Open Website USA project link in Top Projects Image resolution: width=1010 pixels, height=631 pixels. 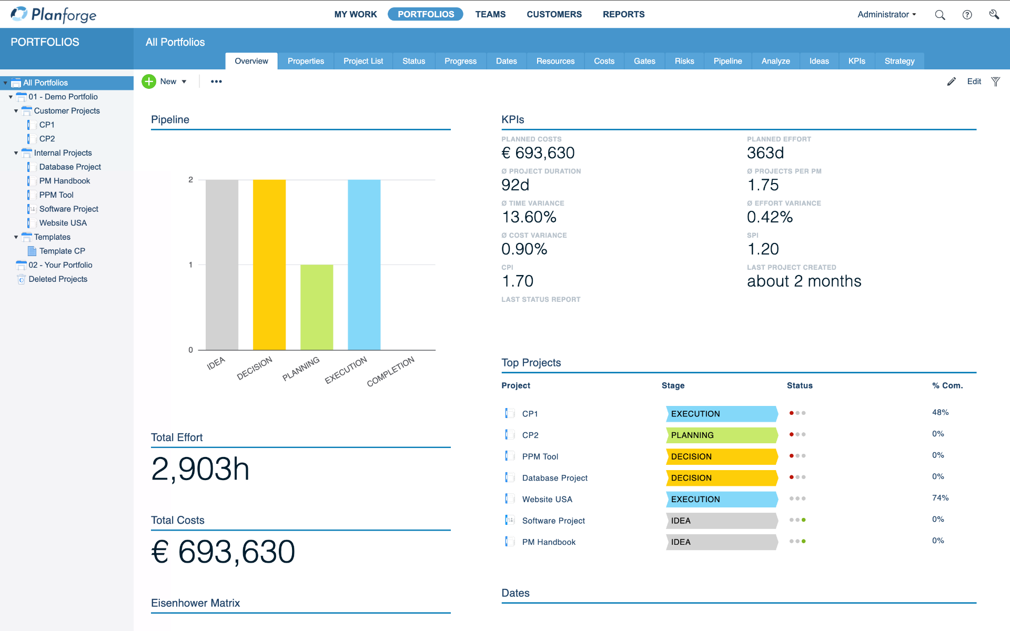pos(547,500)
